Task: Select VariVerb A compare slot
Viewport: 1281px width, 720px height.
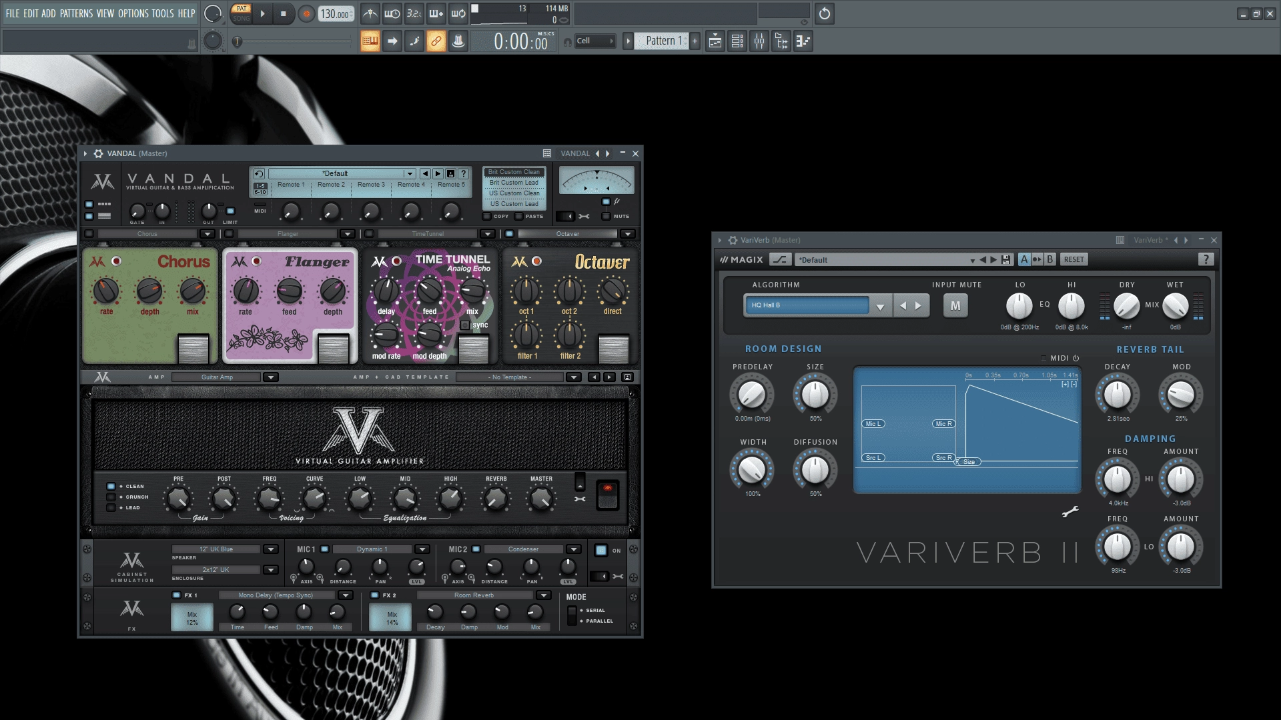Action: pos(1023,259)
